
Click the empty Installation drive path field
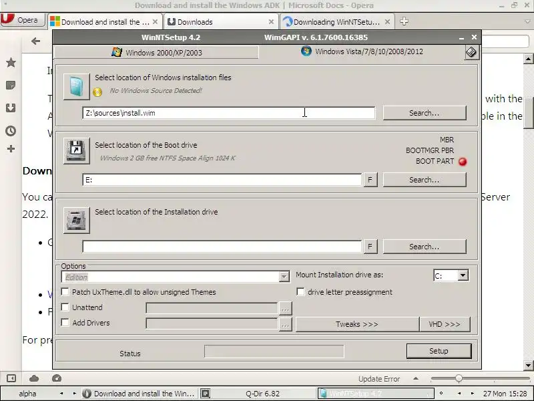coord(222,247)
